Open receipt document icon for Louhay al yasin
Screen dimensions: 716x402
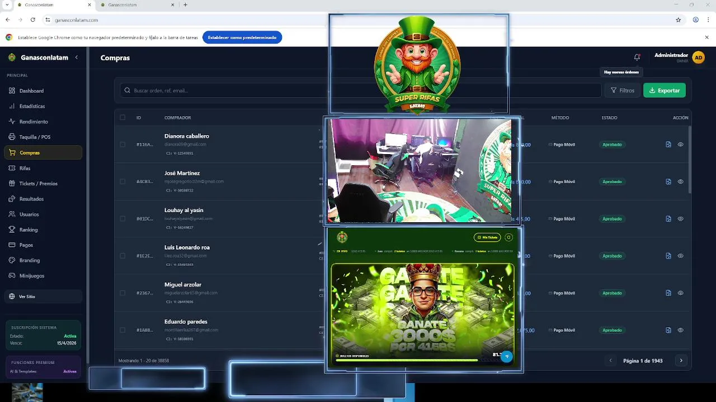tap(668, 219)
